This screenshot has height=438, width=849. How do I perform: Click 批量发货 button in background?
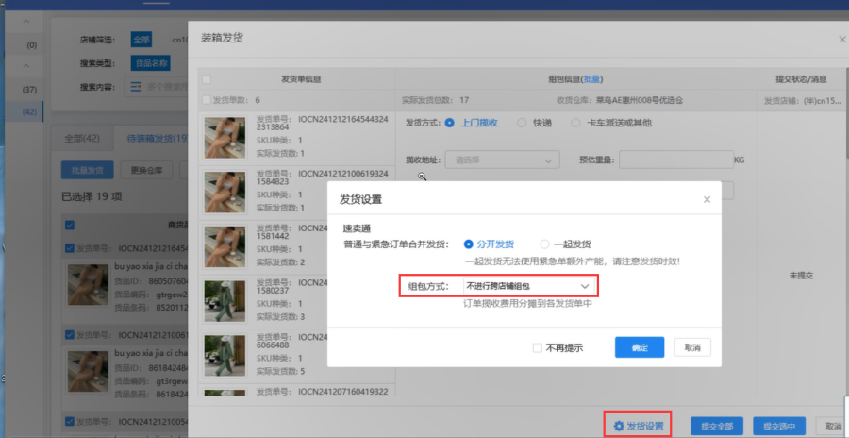pos(87,170)
